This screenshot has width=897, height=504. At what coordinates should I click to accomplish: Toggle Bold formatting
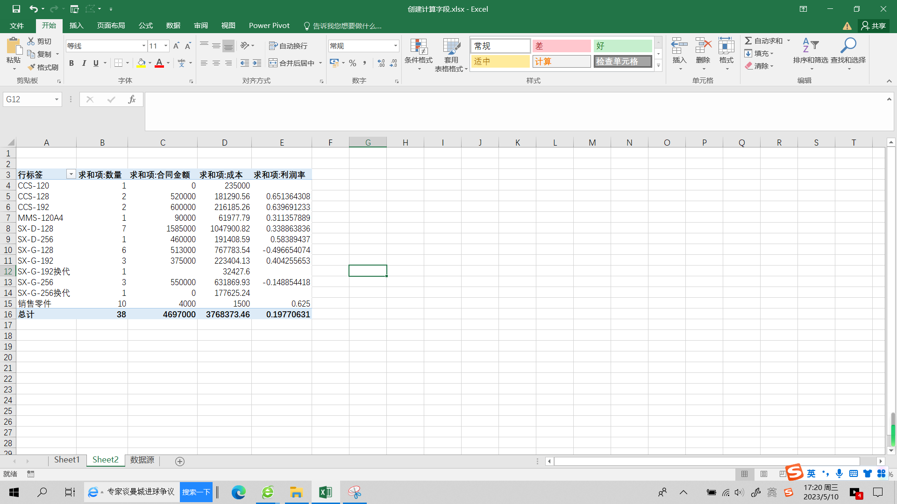click(x=71, y=63)
